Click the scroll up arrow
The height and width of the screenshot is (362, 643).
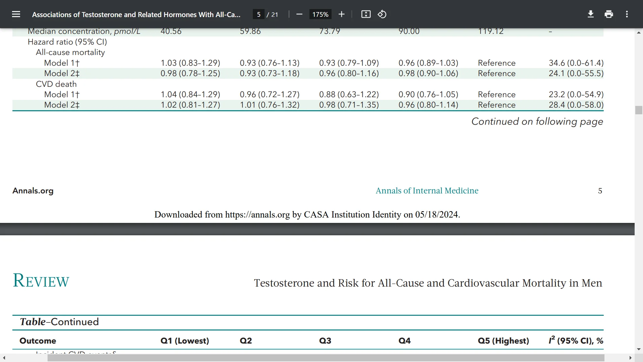coord(639,33)
